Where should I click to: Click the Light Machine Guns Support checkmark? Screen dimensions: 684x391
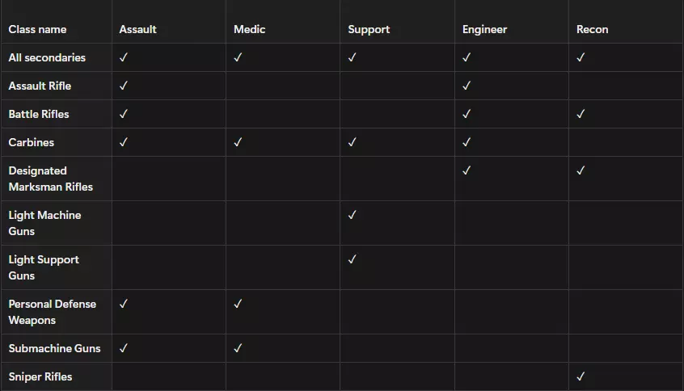click(352, 215)
